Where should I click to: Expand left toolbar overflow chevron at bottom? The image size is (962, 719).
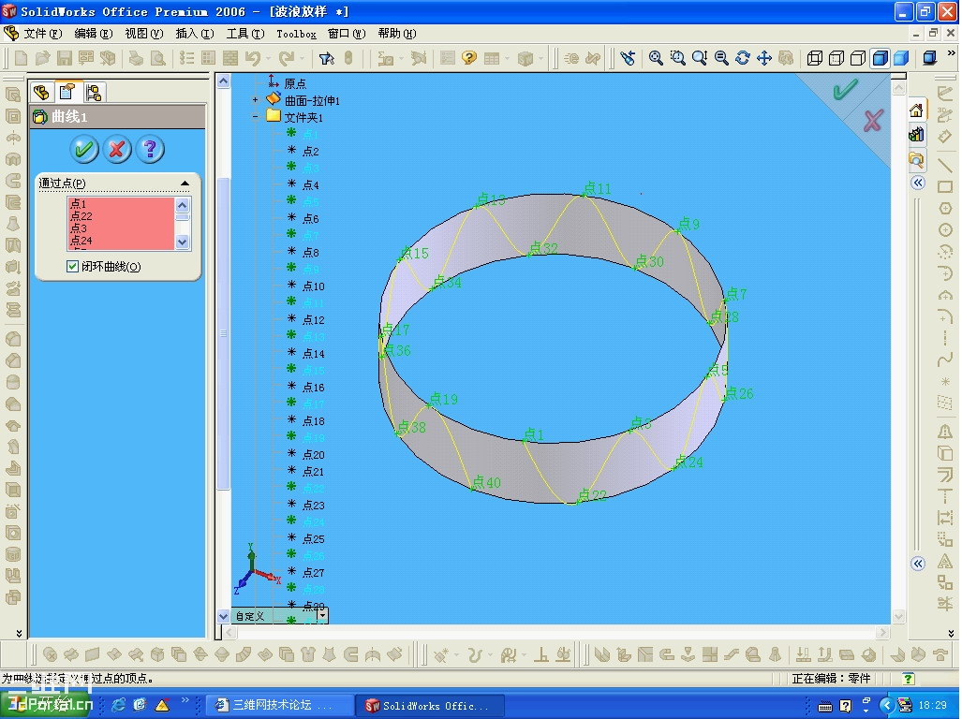pos(19,633)
